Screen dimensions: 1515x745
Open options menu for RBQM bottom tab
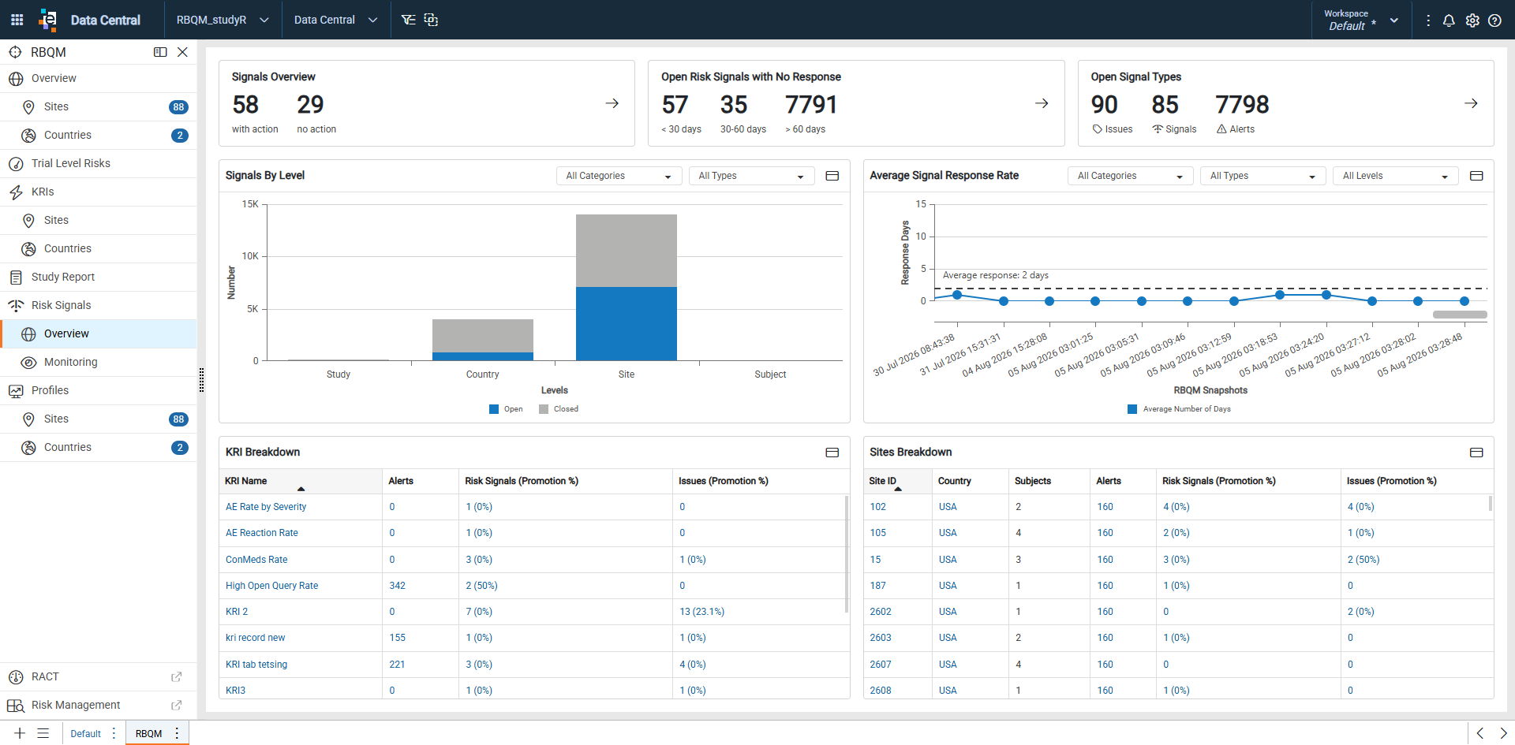click(x=177, y=733)
